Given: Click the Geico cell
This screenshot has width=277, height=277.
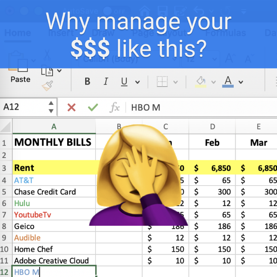Looking at the screenshot, I should tap(54, 226).
